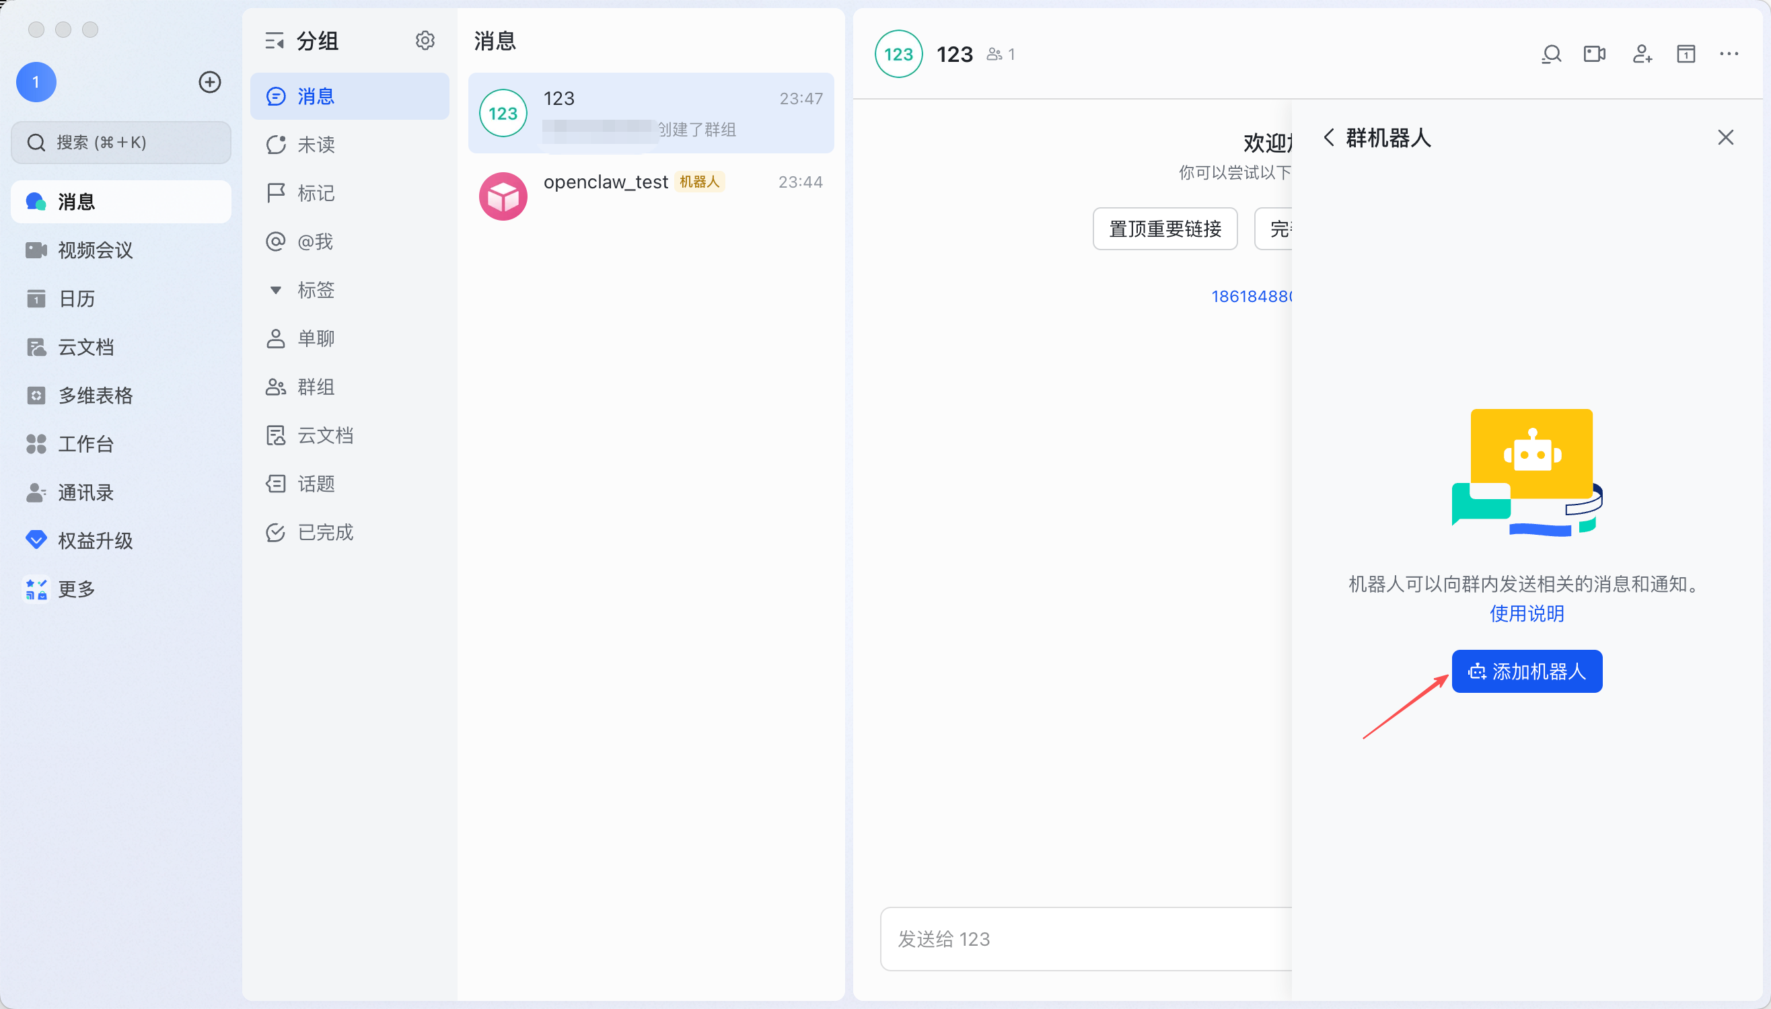This screenshot has width=1771, height=1009.
Task: Open 更多 in left navigation
Action: [x=76, y=589]
